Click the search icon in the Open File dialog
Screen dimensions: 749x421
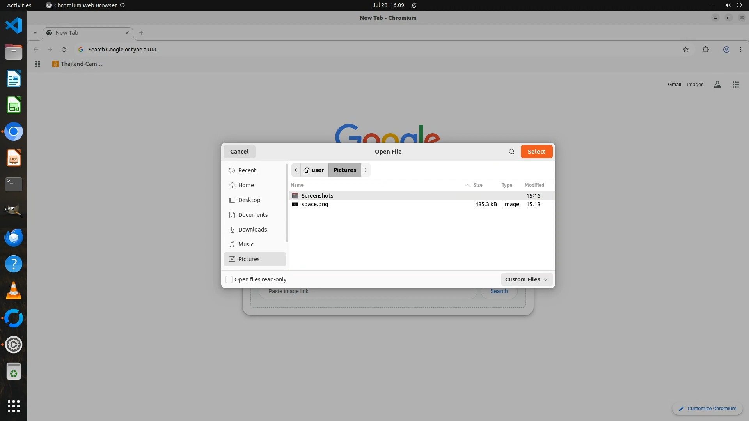tap(511, 152)
